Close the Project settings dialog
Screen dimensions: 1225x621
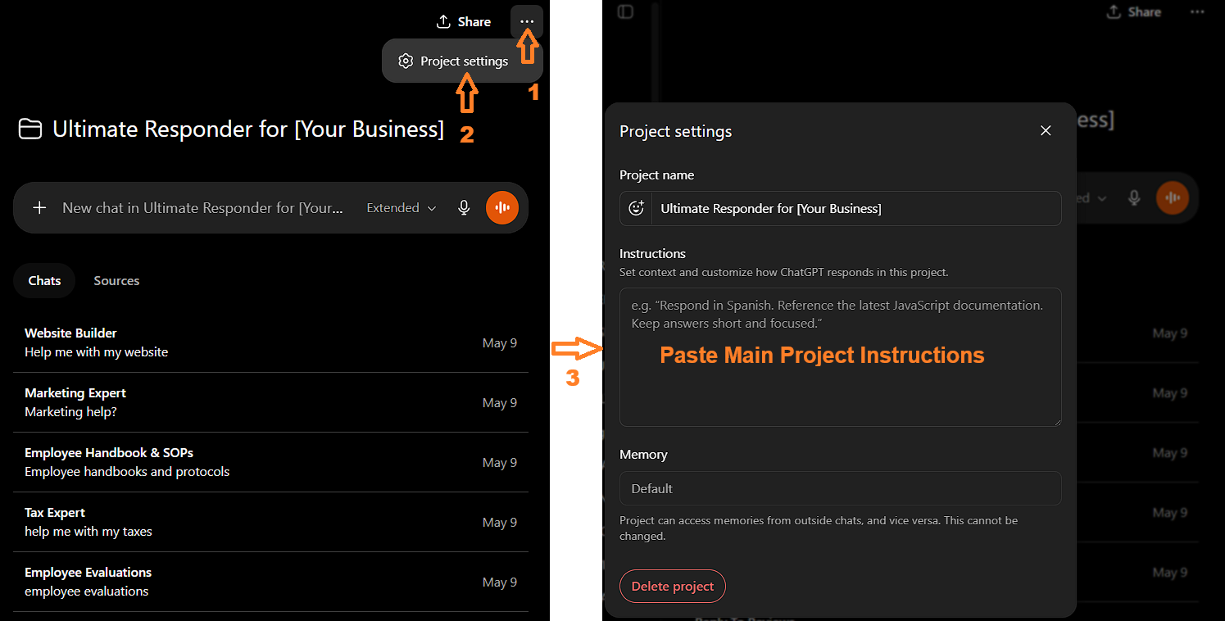pyautogui.click(x=1046, y=131)
